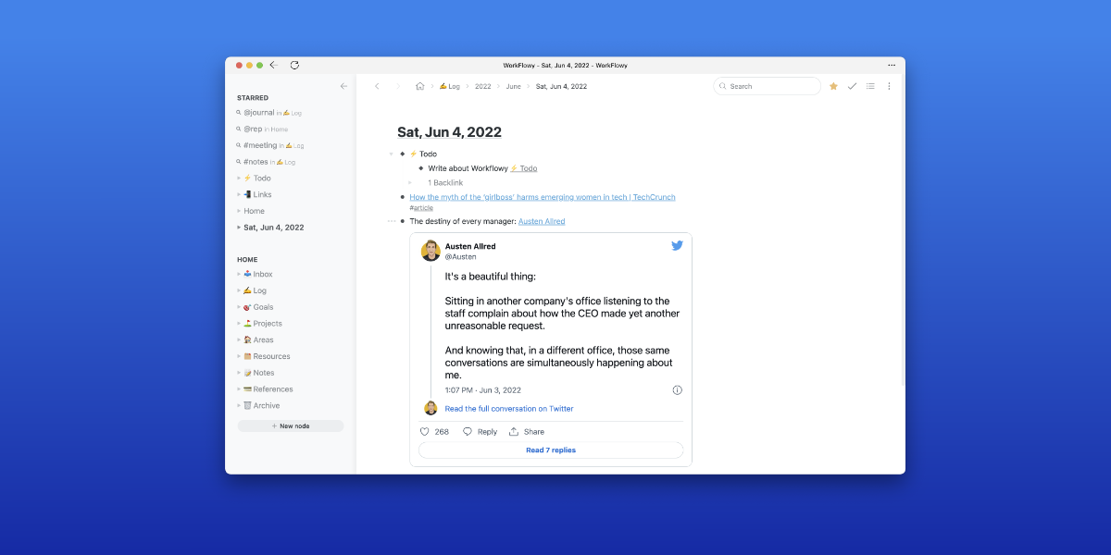Expand the Log node in sidebar
The height and width of the screenshot is (555, 1111).
click(239, 290)
